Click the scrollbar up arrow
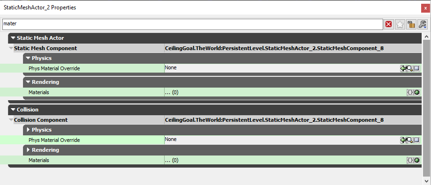The width and height of the screenshot is (431, 185). coord(426,37)
